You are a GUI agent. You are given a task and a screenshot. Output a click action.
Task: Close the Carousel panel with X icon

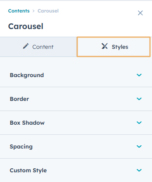tap(140, 13)
